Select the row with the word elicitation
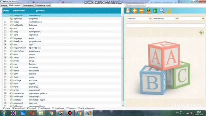 pyautogui.click(x=62, y=51)
